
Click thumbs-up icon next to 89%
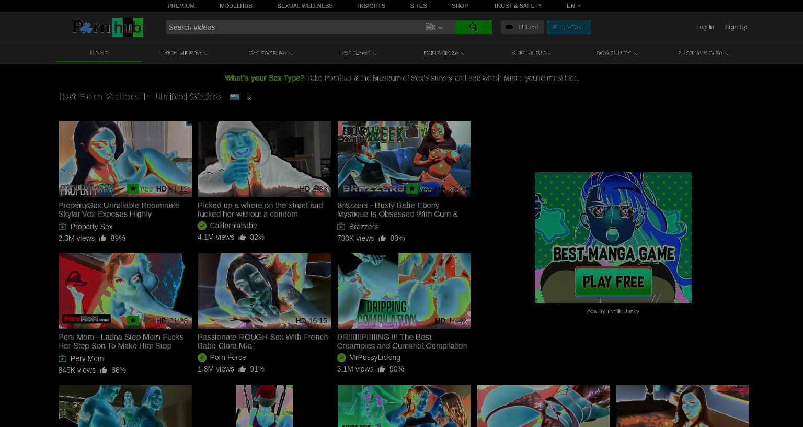pyautogui.click(x=102, y=238)
